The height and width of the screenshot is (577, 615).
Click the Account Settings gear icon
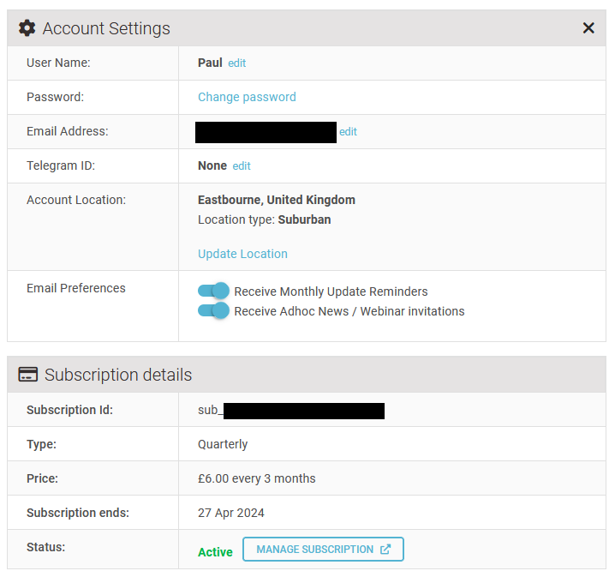[x=27, y=28]
